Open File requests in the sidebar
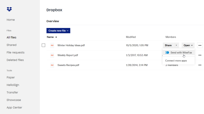Viewport: 204px width, 114px height. [x=15, y=53]
